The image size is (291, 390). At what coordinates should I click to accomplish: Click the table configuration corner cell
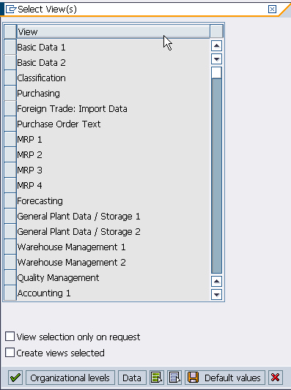tap(216, 31)
